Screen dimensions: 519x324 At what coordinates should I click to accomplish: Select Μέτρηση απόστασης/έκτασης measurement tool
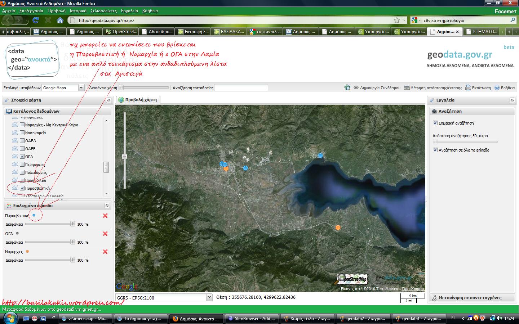(x=433, y=88)
